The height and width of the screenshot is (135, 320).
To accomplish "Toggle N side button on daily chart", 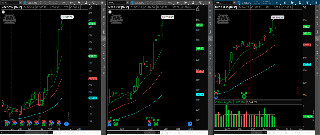I will tap(317, 73).
